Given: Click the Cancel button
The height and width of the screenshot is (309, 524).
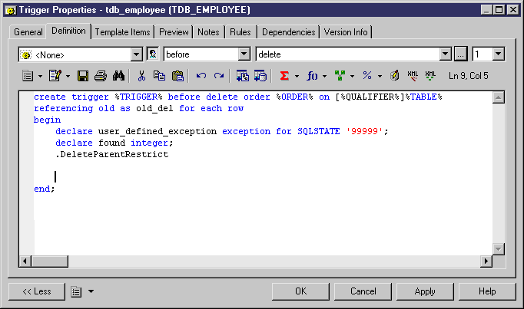Looking at the screenshot, I should tap(363, 291).
